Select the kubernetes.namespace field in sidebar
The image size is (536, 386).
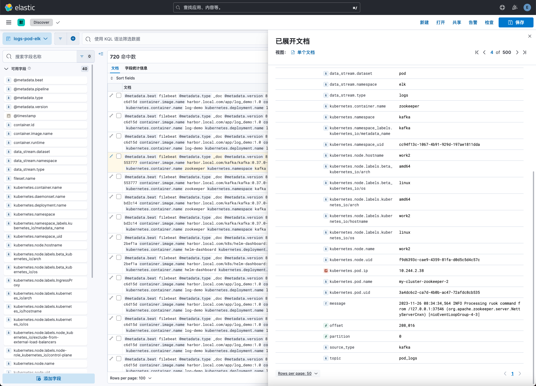[x=45, y=214]
